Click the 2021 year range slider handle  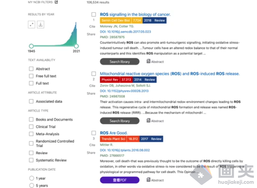(76, 46)
